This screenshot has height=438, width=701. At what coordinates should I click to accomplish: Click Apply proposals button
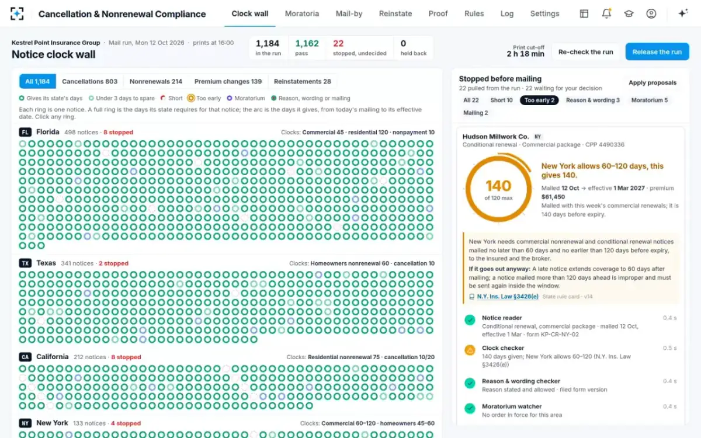coord(653,83)
